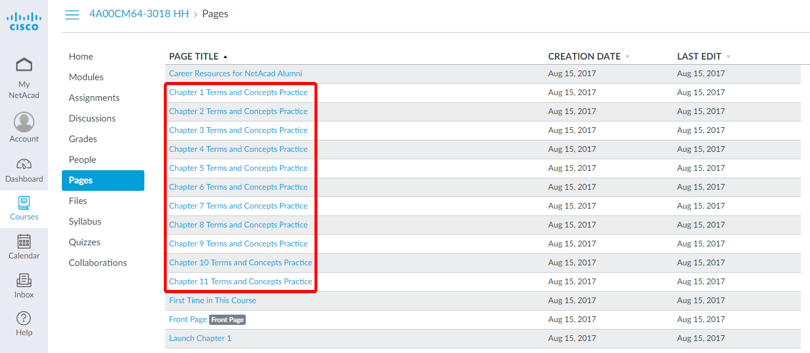Sort by Page Title column
The width and height of the screenshot is (810, 353).
pos(194,56)
